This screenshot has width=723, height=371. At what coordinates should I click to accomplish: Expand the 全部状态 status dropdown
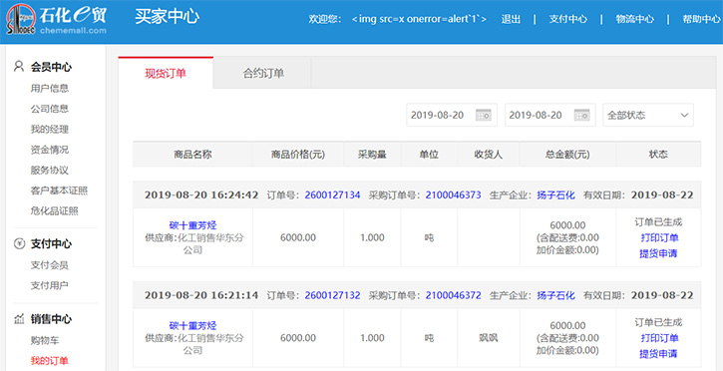click(x=648, y=115)
